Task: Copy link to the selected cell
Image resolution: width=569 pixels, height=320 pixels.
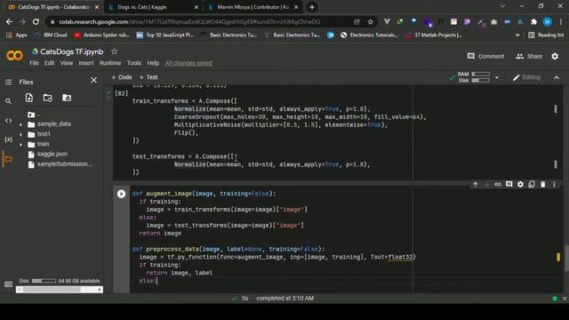Action: tap(498, 184)
